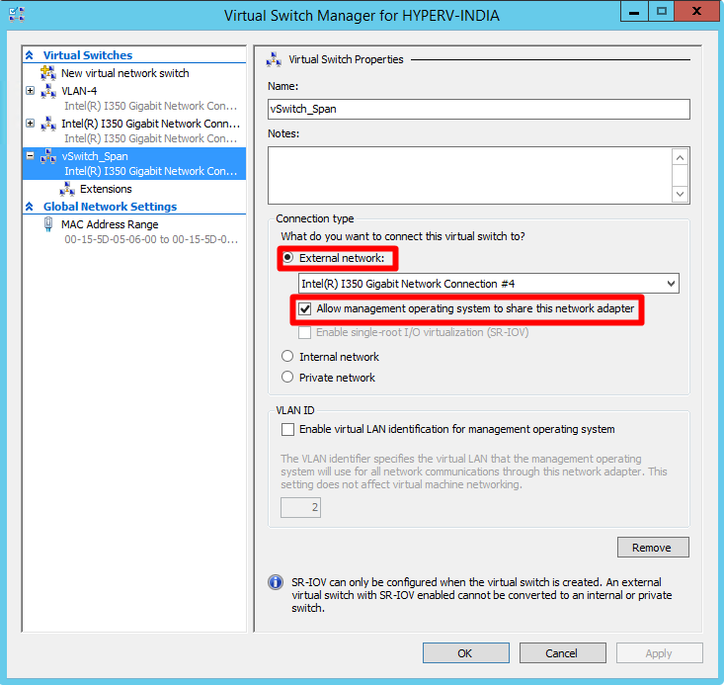Select Intel(R) I350 Gigabit Network Conn... switch
Screen dimensions: 724x686
(x=150, y=124)
